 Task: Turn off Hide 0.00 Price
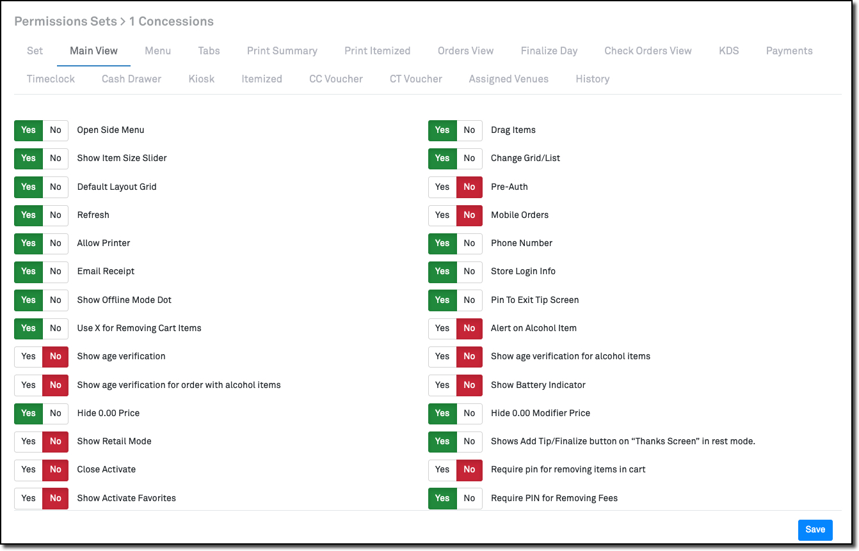56,413
